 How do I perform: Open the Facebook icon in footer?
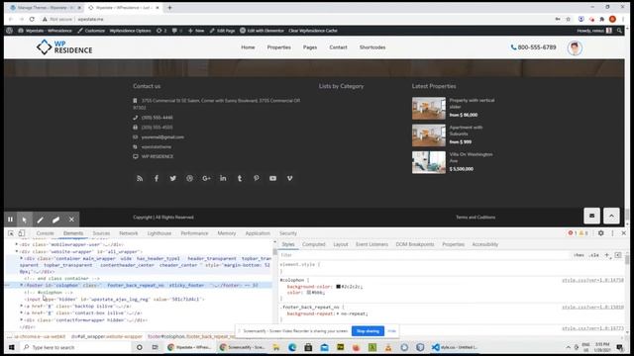click(x=157, y=178)
